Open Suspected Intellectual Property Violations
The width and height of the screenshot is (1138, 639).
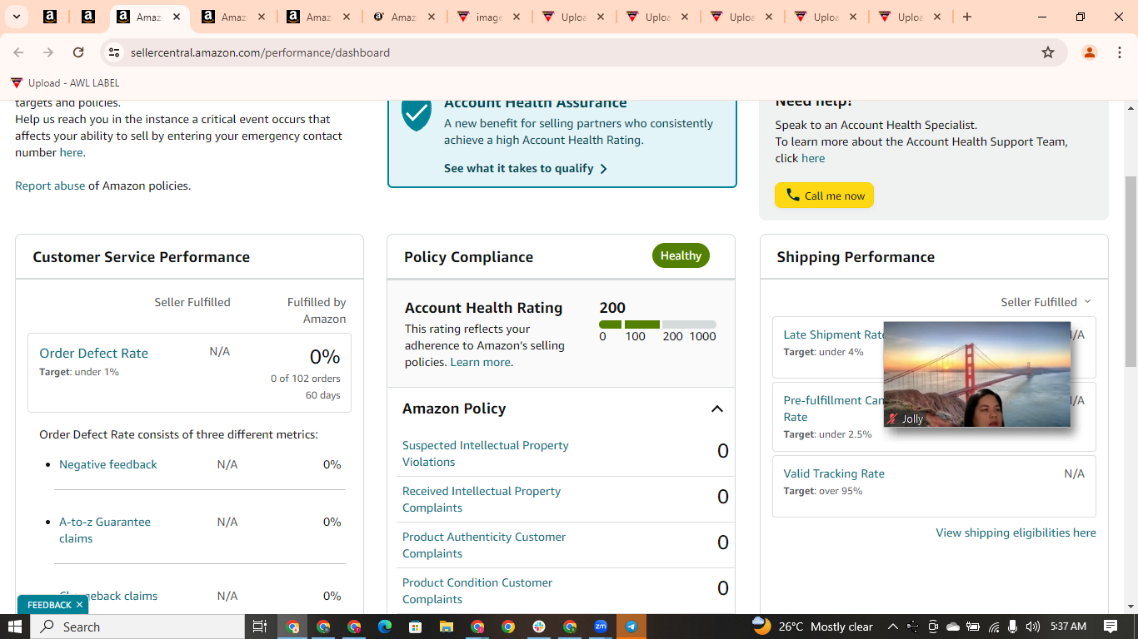click(486, 453)
